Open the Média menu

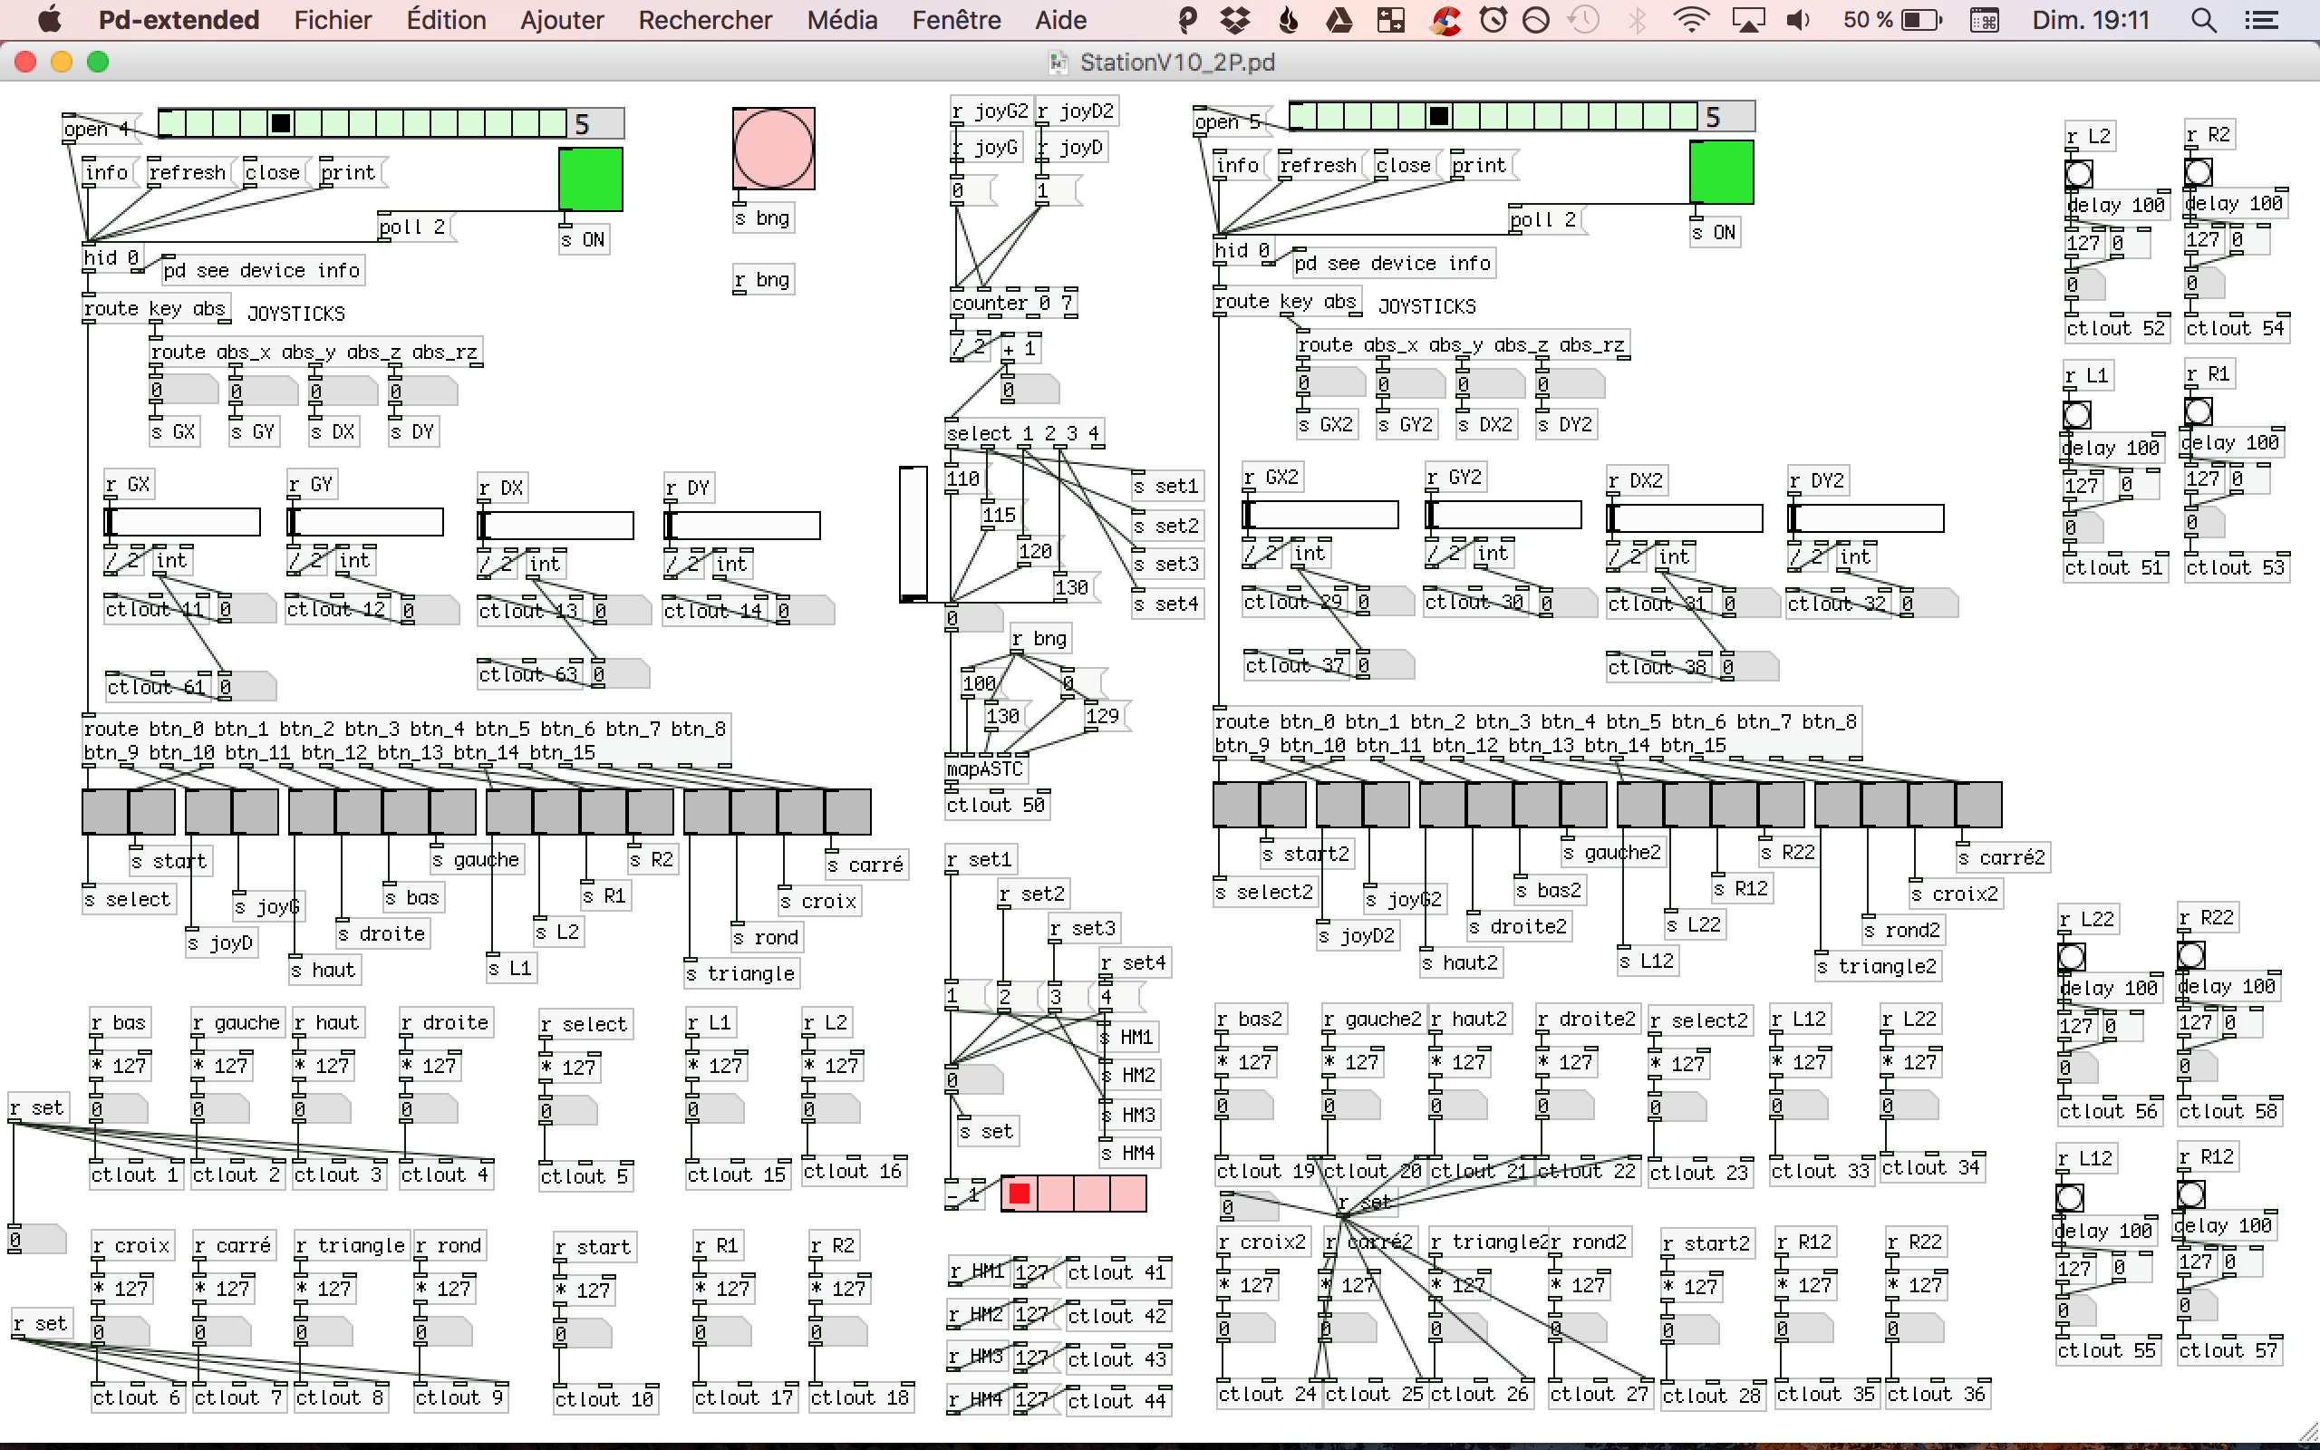coord(841,20)
